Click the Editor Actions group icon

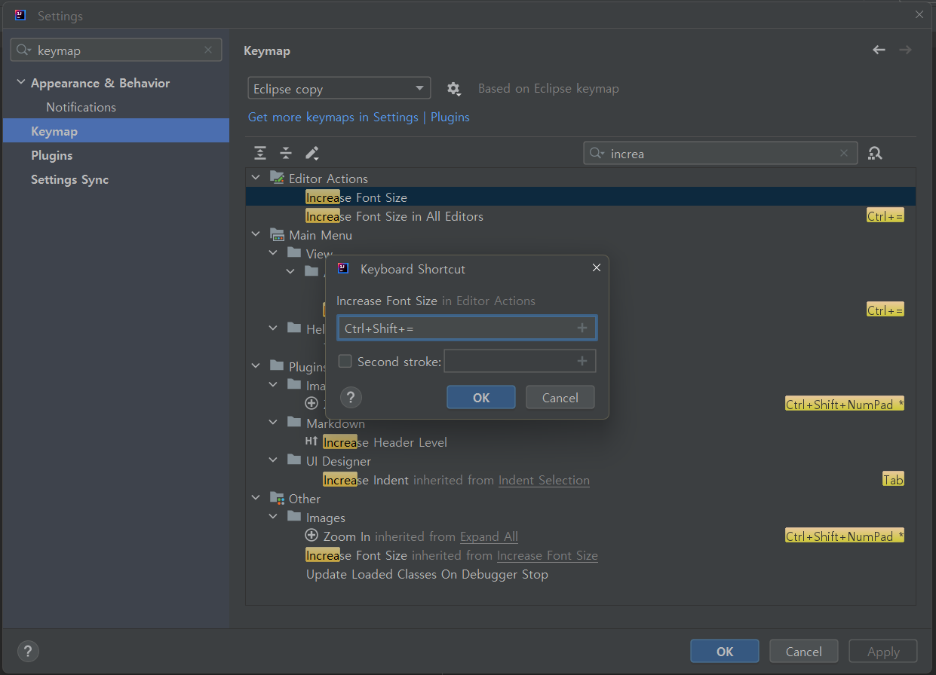277,178
